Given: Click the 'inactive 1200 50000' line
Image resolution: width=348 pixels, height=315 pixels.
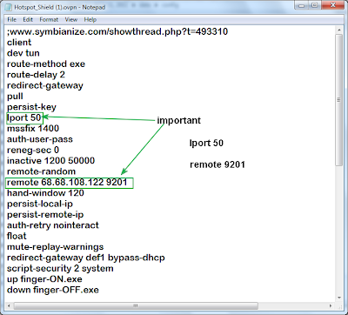Looking at the screenshot, I should point(50,161).
